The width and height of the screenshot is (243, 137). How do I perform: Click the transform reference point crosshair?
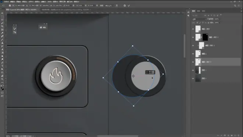(133, 76)
